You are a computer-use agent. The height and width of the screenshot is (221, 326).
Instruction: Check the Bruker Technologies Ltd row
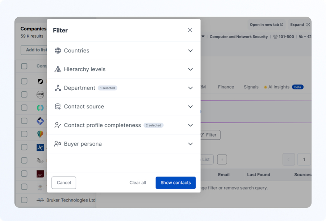[24, 200]
